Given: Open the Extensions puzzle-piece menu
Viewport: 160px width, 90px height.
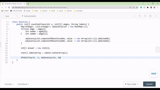Looking at the screenshot, I should (x=148, y=7).
